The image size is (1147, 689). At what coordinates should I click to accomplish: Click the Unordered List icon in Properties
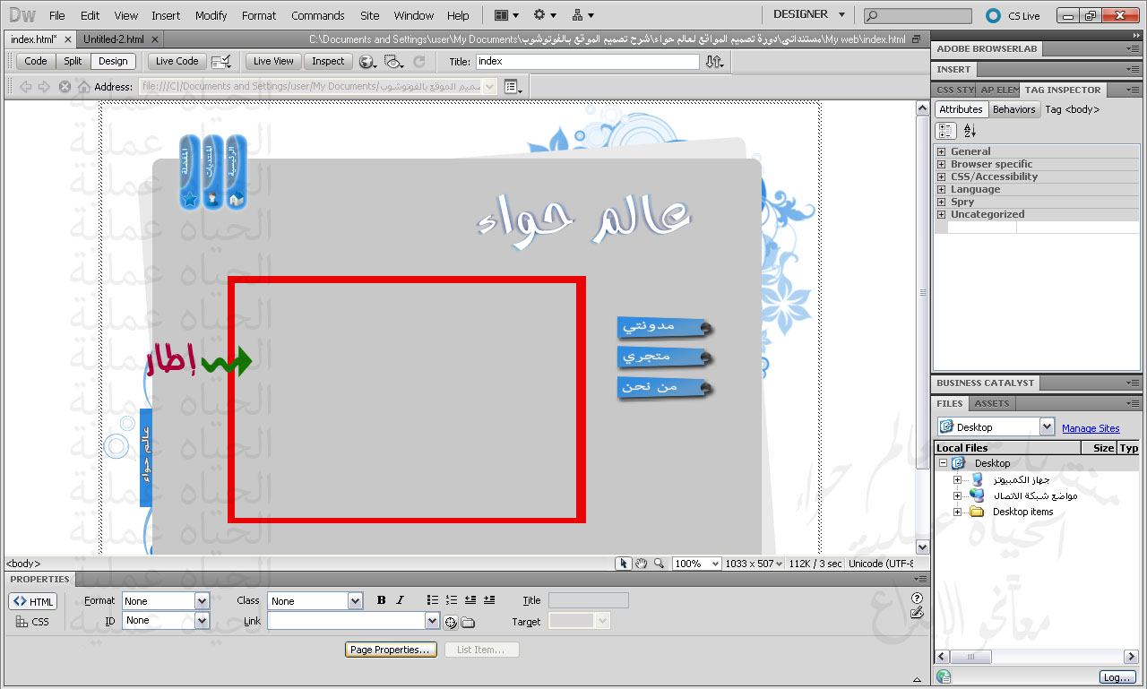point(433,600)
